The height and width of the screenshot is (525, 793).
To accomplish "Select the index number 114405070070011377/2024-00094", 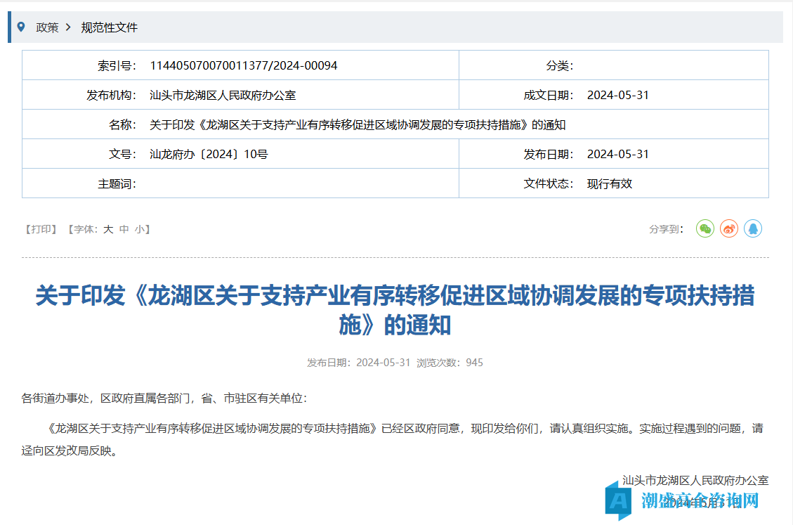I will (x=243, y=65).
